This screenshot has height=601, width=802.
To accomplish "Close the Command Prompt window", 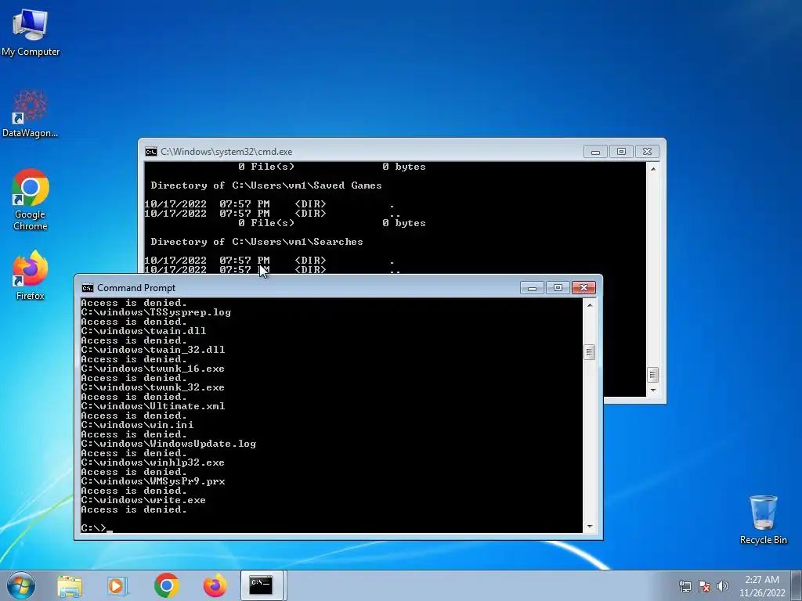I will pos(583,288).
